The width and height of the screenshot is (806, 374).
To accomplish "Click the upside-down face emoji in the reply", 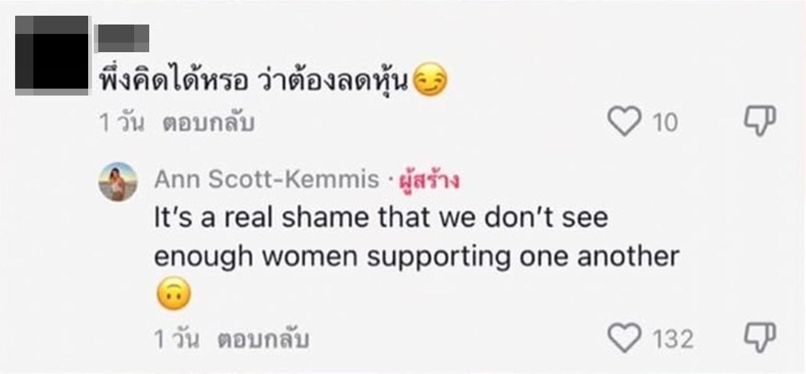I will (173, 295).
